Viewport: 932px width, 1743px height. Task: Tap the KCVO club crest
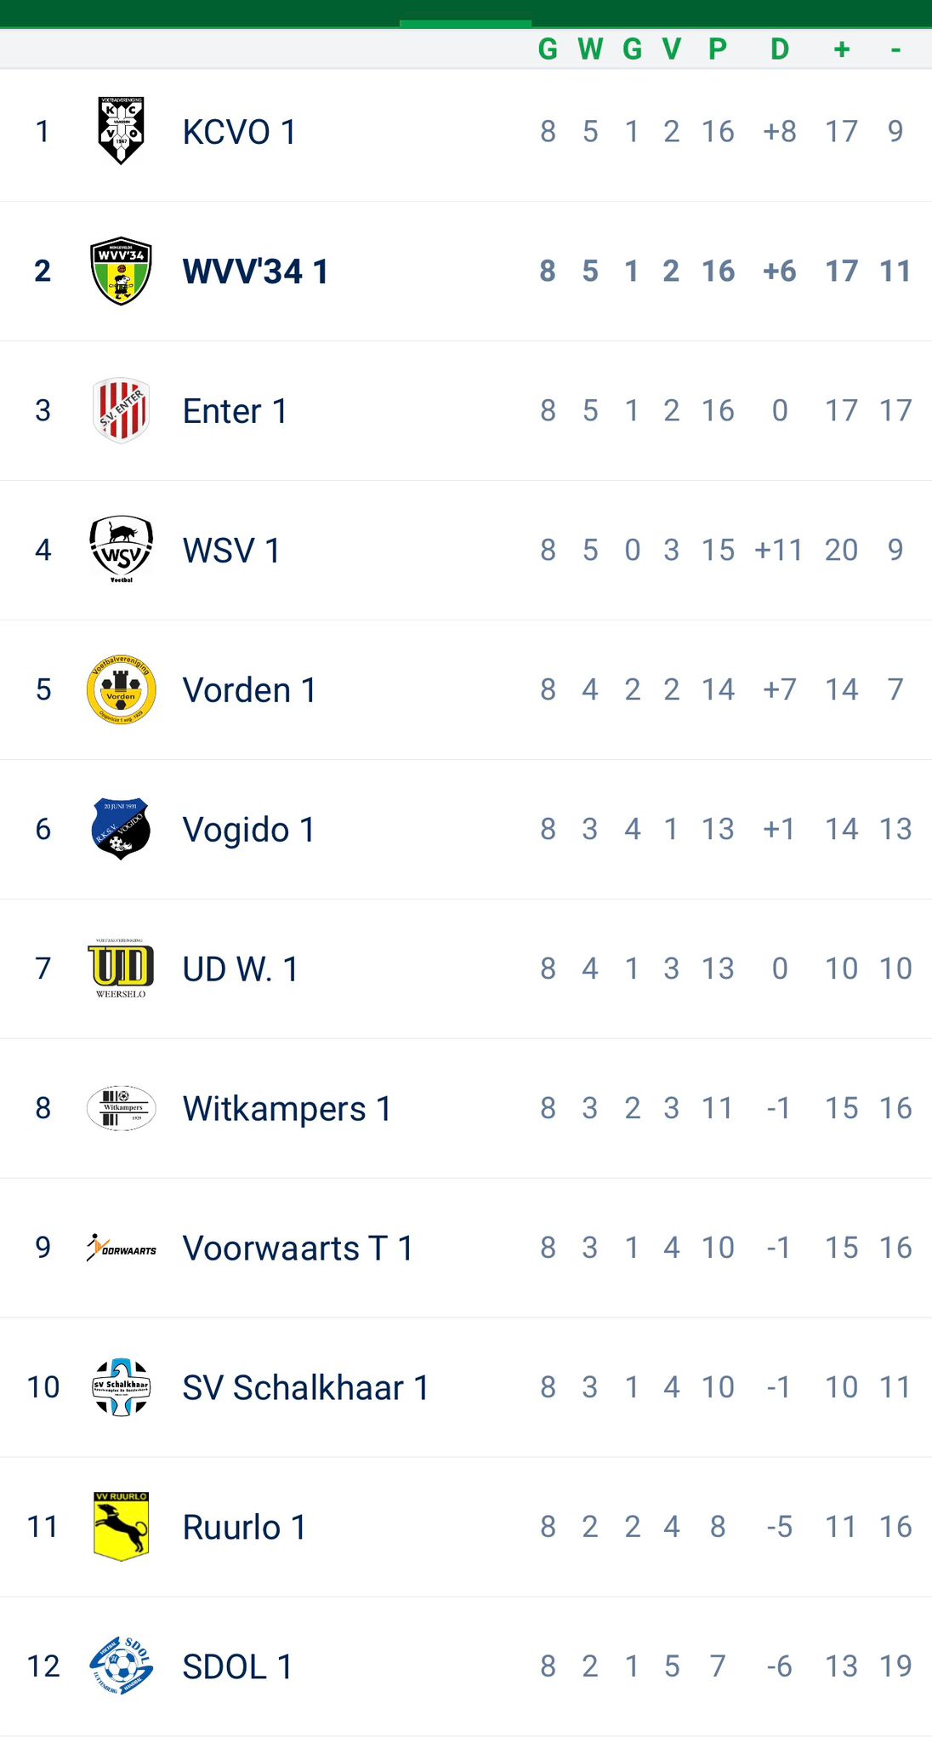point(121,131)
